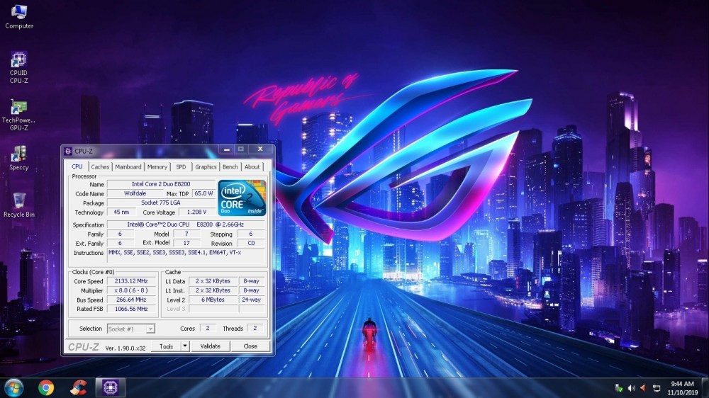This screenshot has height=398, width=709.
Task: Click the instructions list starting with MMX
Action: tap(186, 255)
